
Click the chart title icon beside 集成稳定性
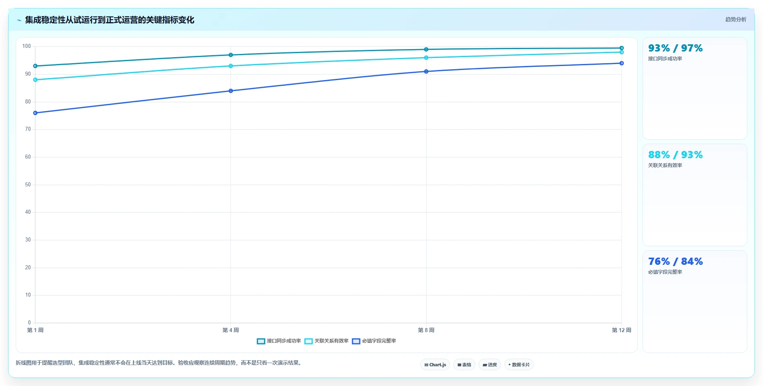[x=19, y=20]
